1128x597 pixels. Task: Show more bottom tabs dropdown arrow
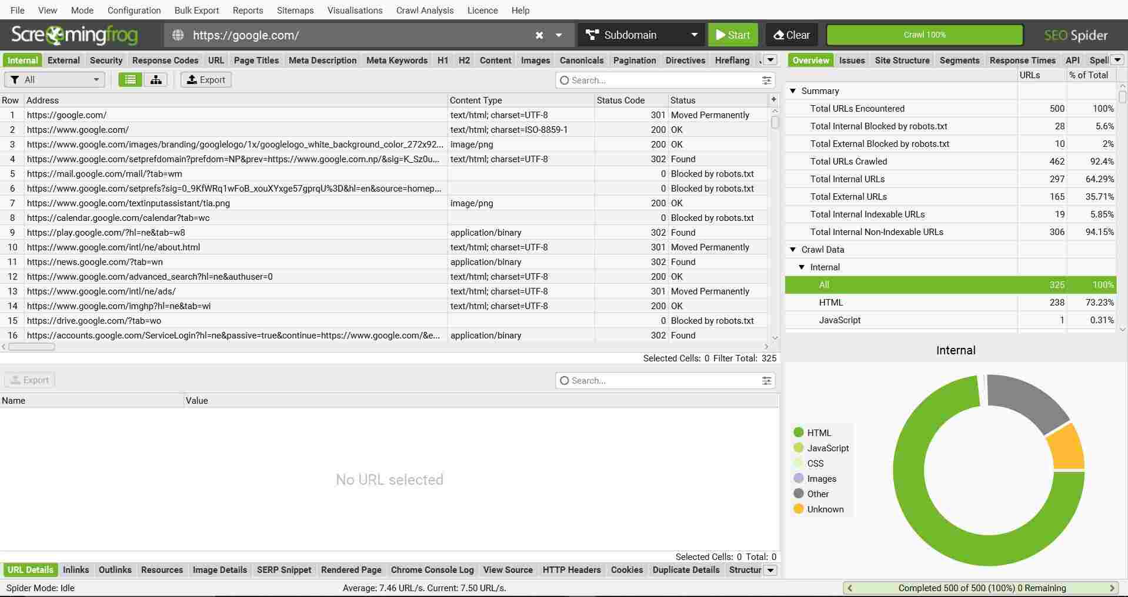coord(771,570)
